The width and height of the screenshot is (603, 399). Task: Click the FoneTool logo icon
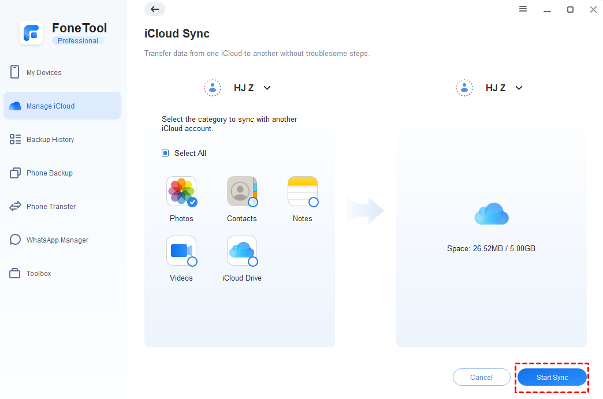coord(31,33)
